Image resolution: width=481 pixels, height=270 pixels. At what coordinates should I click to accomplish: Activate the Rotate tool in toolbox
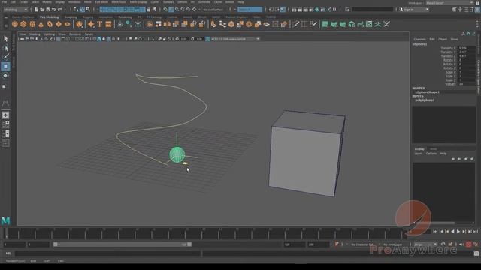[5, 76]
